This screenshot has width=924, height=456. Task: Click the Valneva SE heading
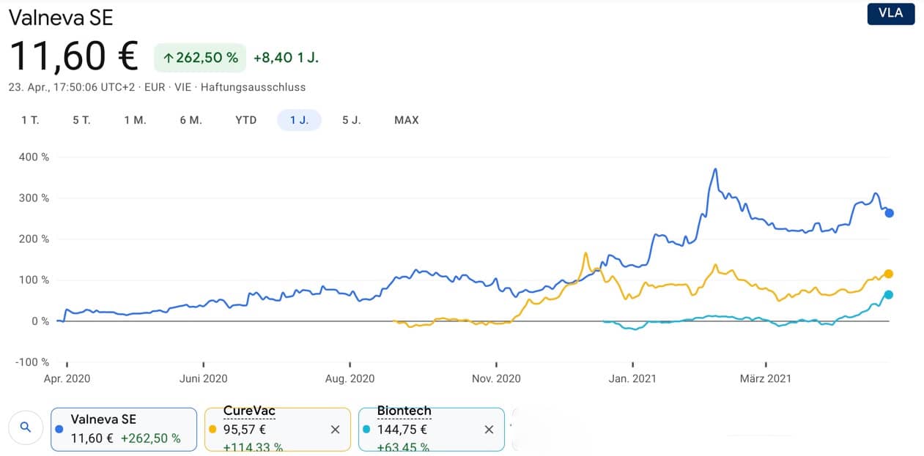61,17
